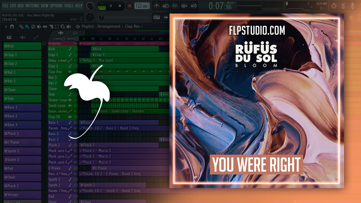Select the playlist Slip tool
This screenshot has width=361, height=203.
click(x=45, y=27)
